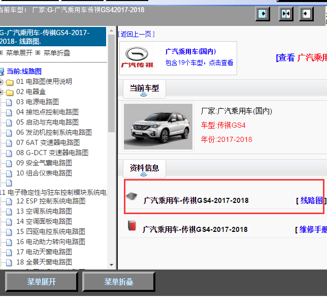Click the center-split panel arrows icon
Screen dimensions: 327x297
tap(286, 14)
